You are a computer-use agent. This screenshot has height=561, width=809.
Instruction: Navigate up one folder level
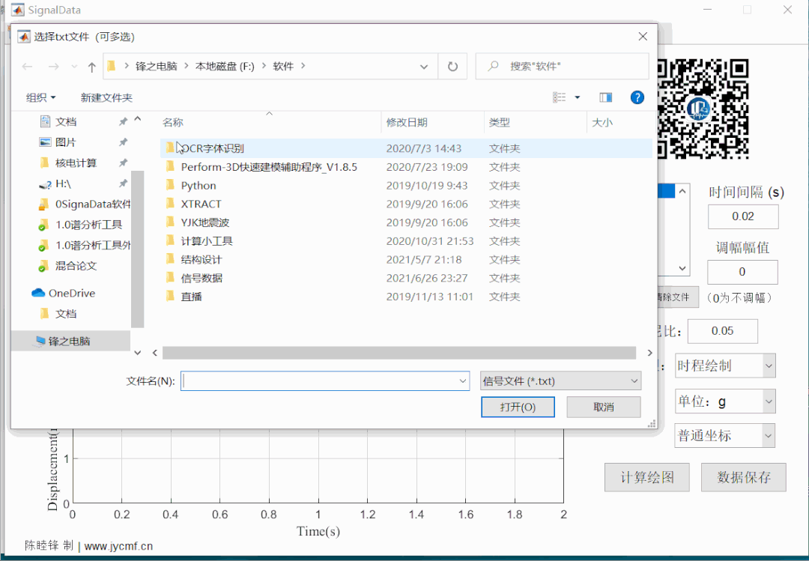(x=91, y=66)
